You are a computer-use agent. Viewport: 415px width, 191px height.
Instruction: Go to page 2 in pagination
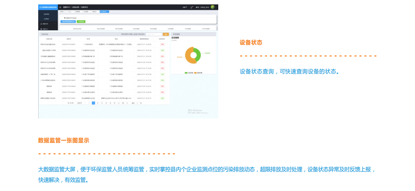(x=97, y=102)
